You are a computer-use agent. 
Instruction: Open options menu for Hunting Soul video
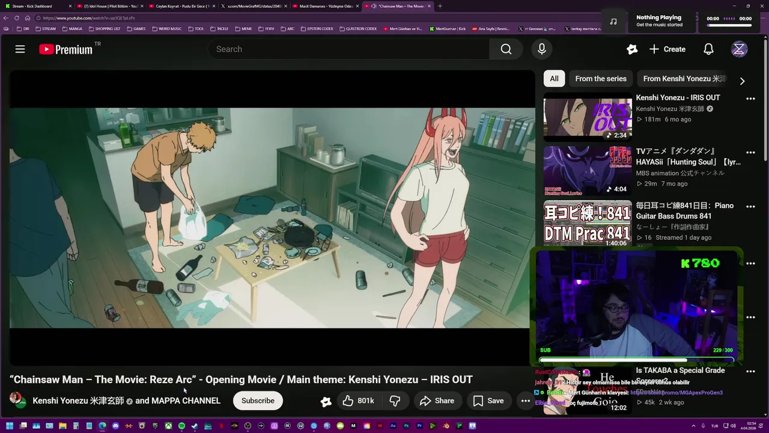click(750, 153)
